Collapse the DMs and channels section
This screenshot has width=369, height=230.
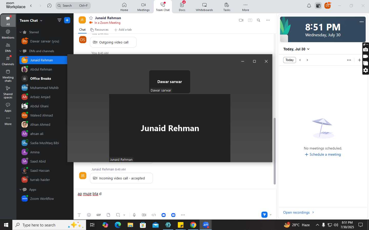[20, 51]
